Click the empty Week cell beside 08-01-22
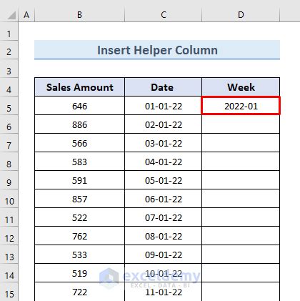Image resolution: width=300 pixels, height=301 pixels. coord(241,236)
